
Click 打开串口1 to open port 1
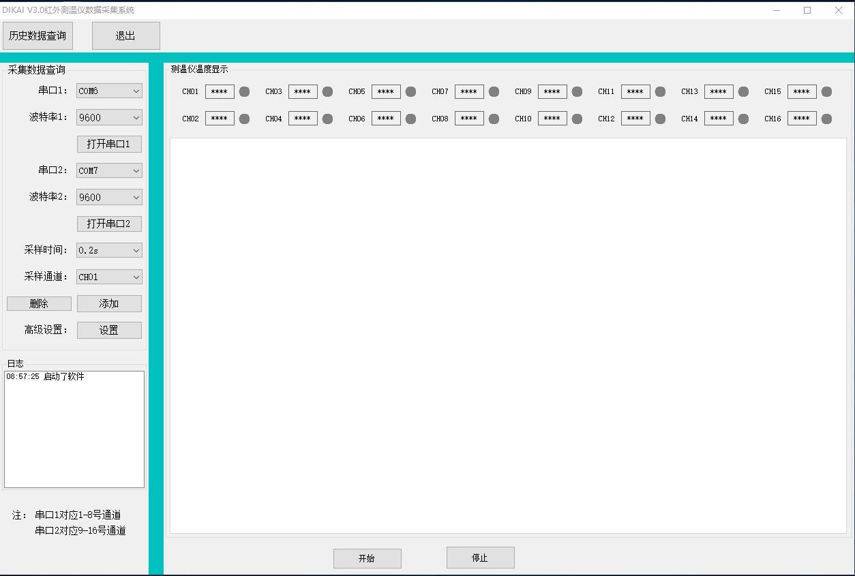pos(109,144)
